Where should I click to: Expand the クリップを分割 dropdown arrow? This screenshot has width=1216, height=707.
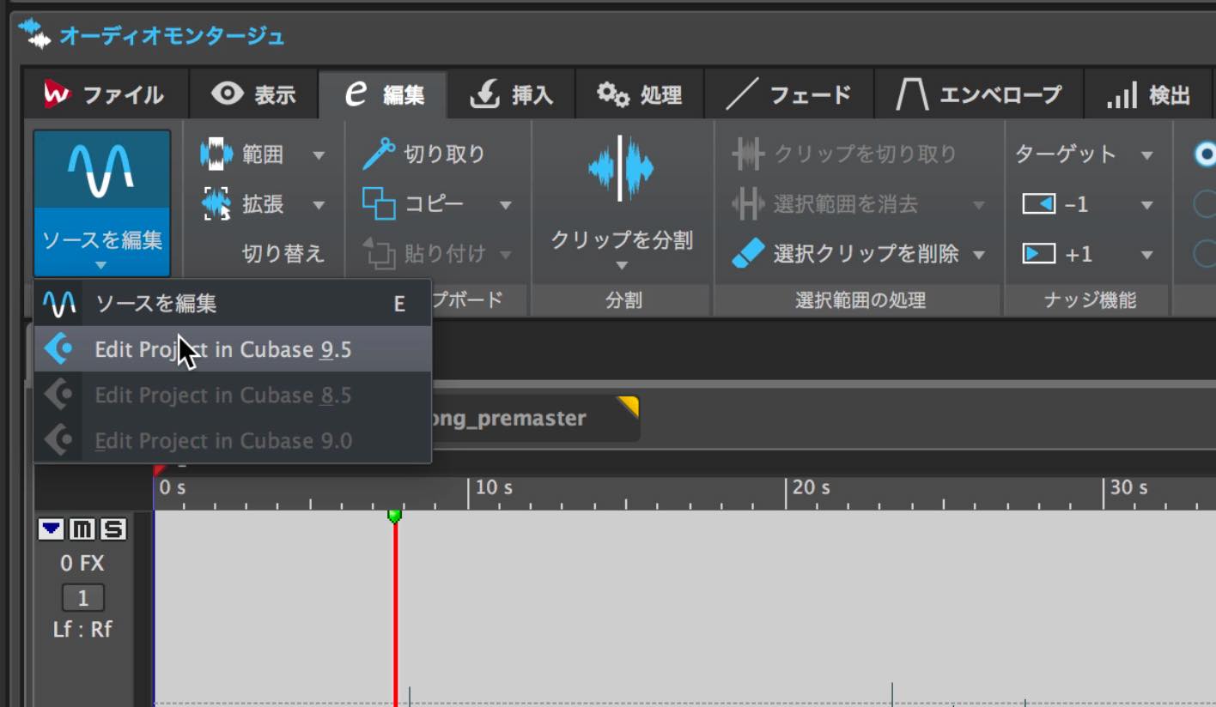(x=622, y=266)
